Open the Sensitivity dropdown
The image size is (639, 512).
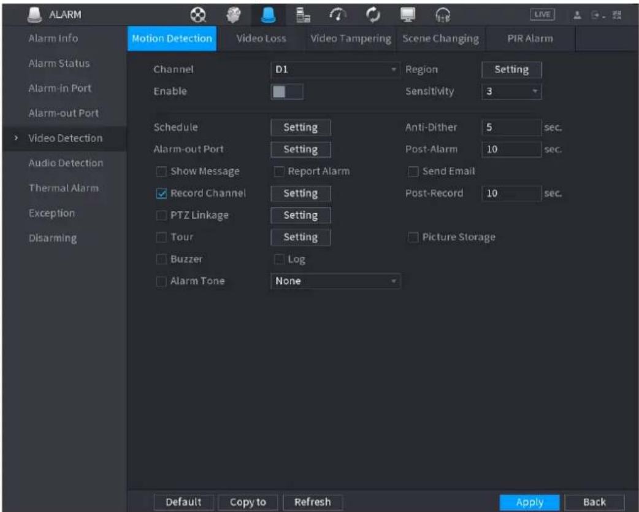[511, 91]
